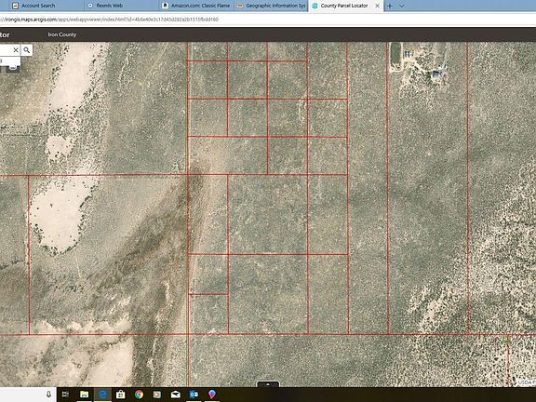Open a new browser tab with plus
The width and height of the screenshot is (536, 402).
390,6
